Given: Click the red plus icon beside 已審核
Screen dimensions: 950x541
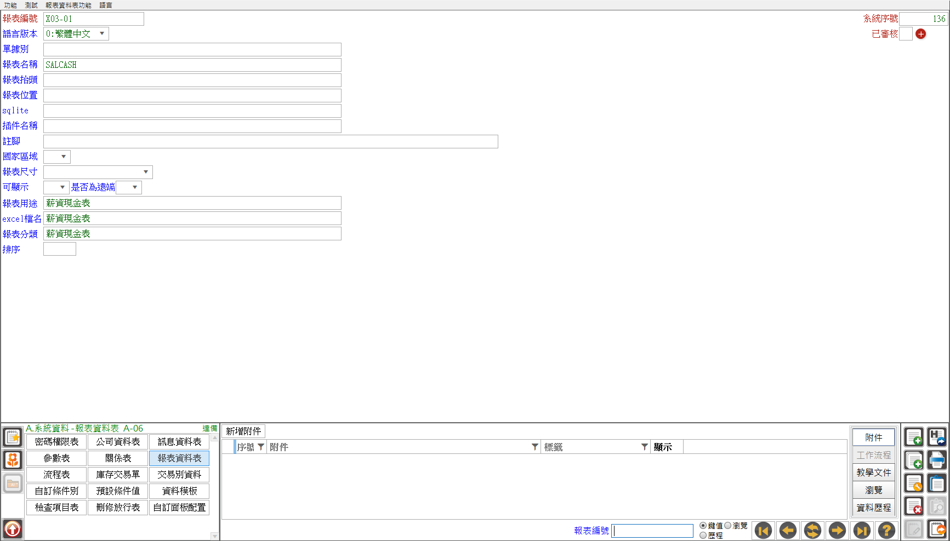Looking at the screenshot, I should point(921,34).
